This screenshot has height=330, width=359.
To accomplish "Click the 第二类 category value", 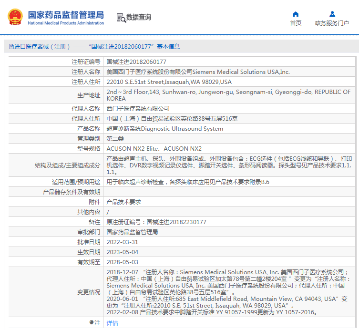I will (x=115, y=139).
